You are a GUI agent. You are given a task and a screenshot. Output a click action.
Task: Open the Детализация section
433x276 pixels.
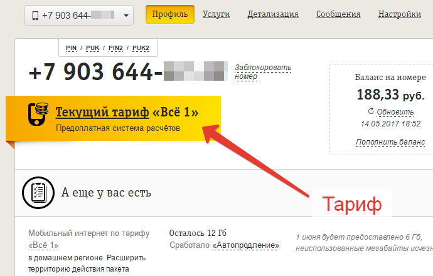(x=273, y=14)
